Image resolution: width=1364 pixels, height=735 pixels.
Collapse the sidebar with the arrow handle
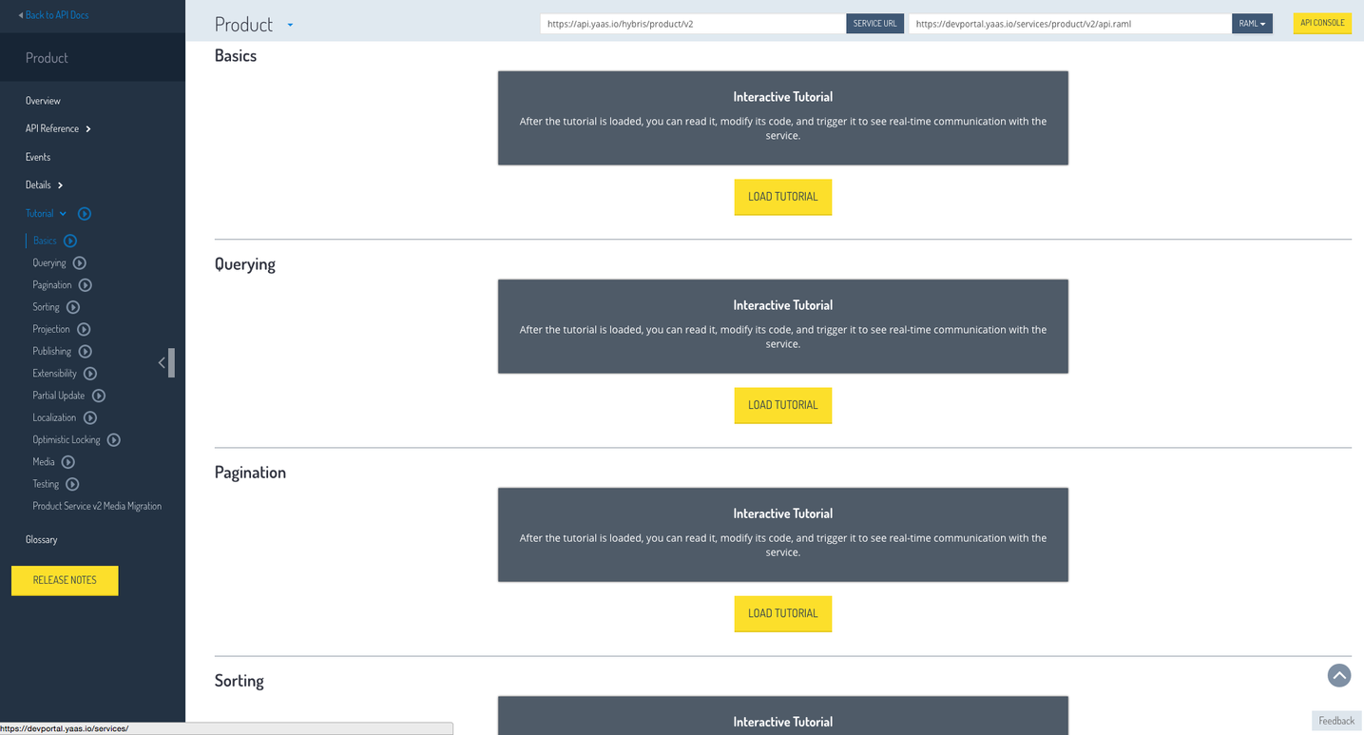pos(165,362)
